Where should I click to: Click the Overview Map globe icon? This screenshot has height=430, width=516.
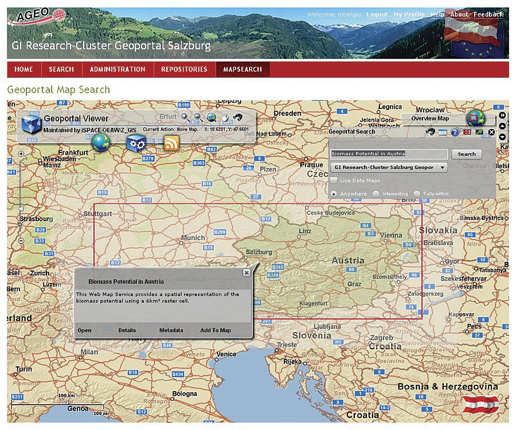point(476,118)
